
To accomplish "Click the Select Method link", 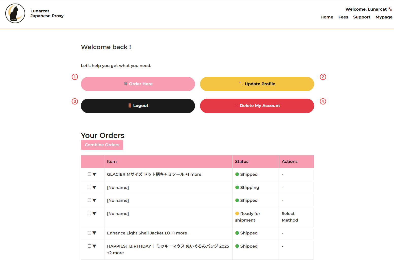I will tap(290, 217).
